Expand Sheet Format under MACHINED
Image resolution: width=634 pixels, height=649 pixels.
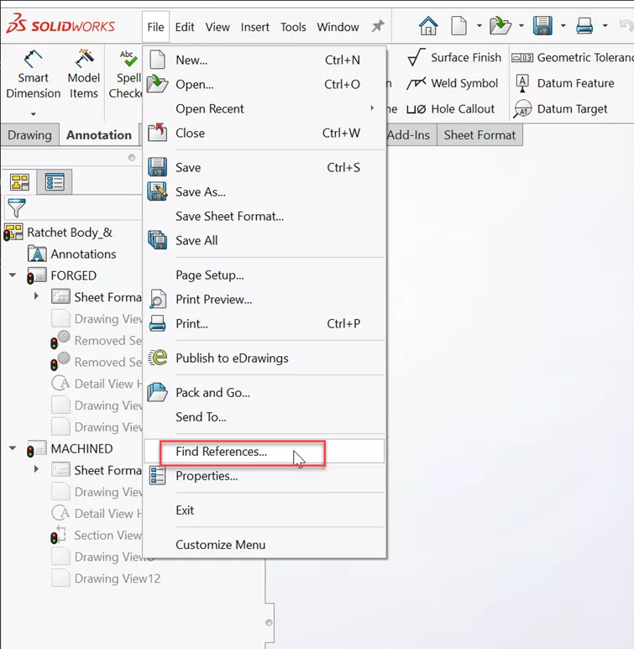[36, 470]
